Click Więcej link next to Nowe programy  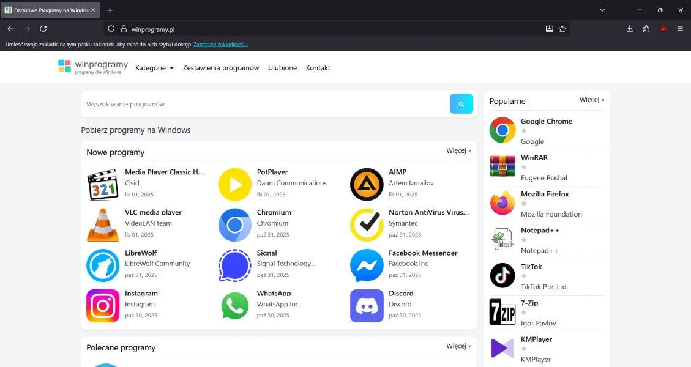click(458, 150)
